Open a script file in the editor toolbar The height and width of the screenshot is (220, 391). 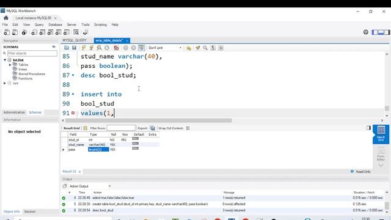[67, 48]
